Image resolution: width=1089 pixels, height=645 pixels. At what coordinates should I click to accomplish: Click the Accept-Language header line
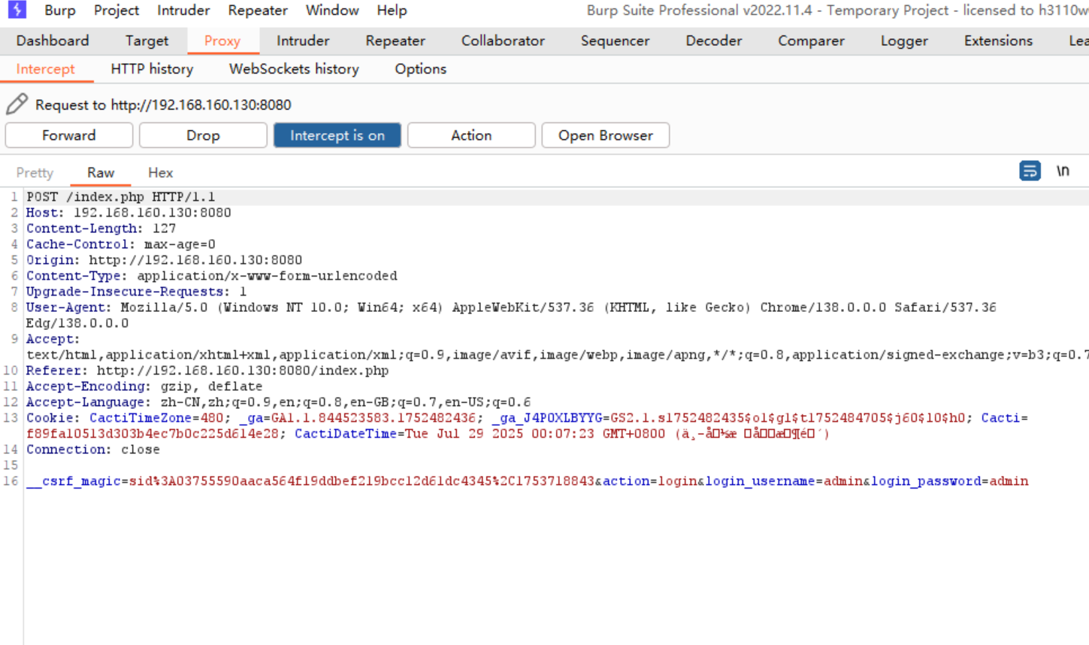(x=278, y=402)
